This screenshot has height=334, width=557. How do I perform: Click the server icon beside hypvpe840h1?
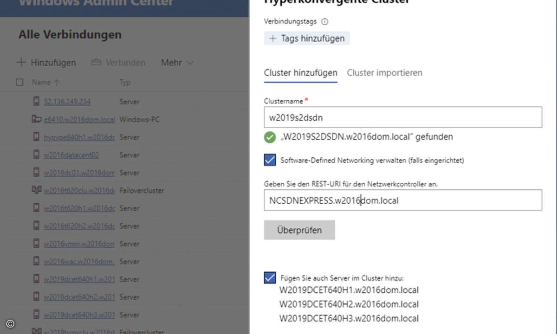click(36, 137)
